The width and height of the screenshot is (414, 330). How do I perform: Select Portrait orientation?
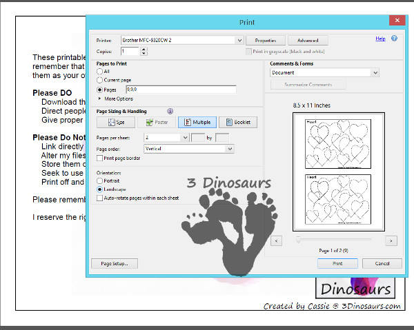point(100,181)
